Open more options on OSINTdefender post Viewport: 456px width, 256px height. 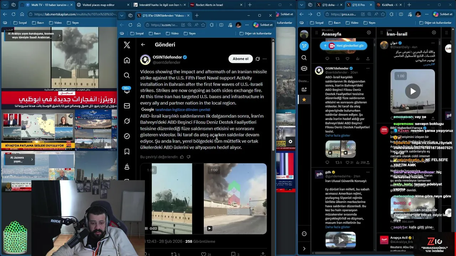(x=264, y=59)
